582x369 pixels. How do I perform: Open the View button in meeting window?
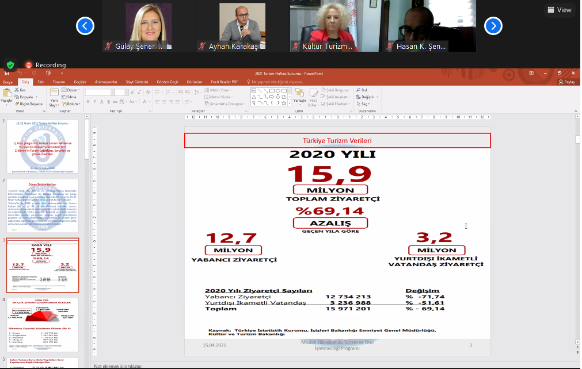[560, 10]
